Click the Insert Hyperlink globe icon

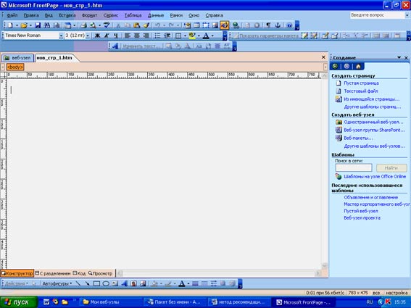tap(236, 25)
